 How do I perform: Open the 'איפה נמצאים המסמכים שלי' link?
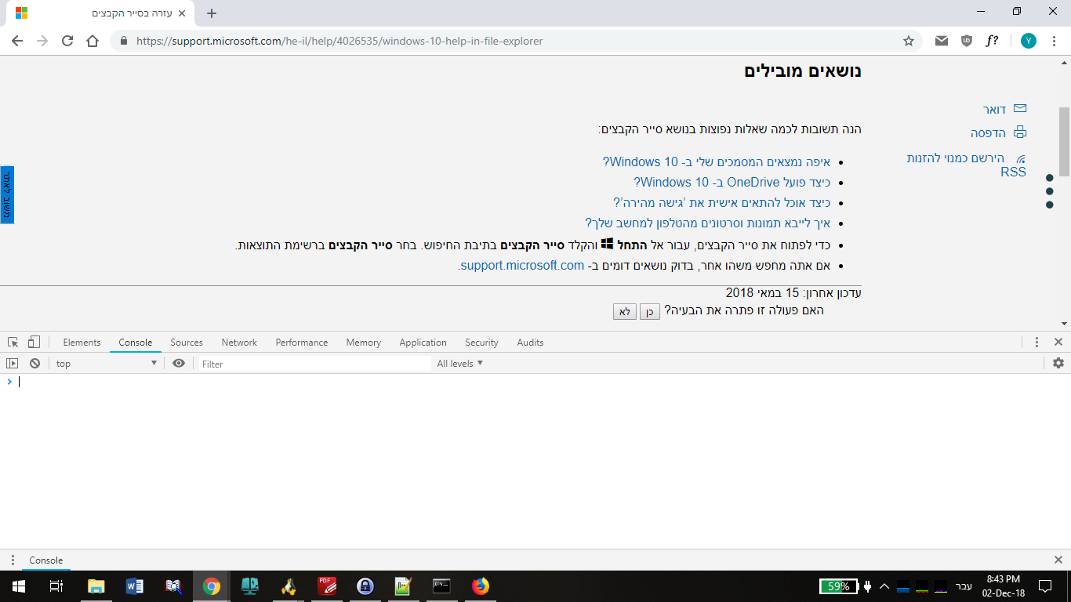point(716,162)
